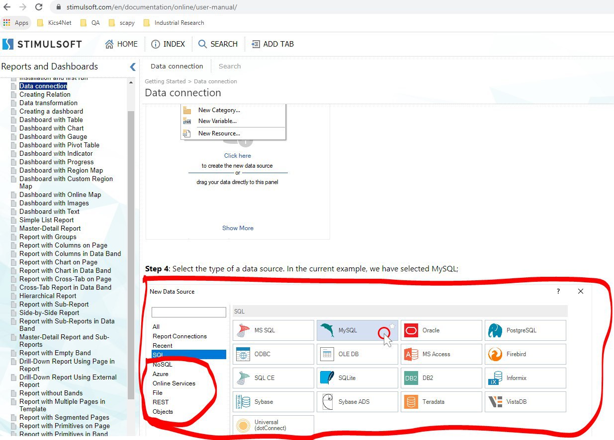Open the INDEX toolbar item
614x440 pixels.
click(x=168, y=44)
